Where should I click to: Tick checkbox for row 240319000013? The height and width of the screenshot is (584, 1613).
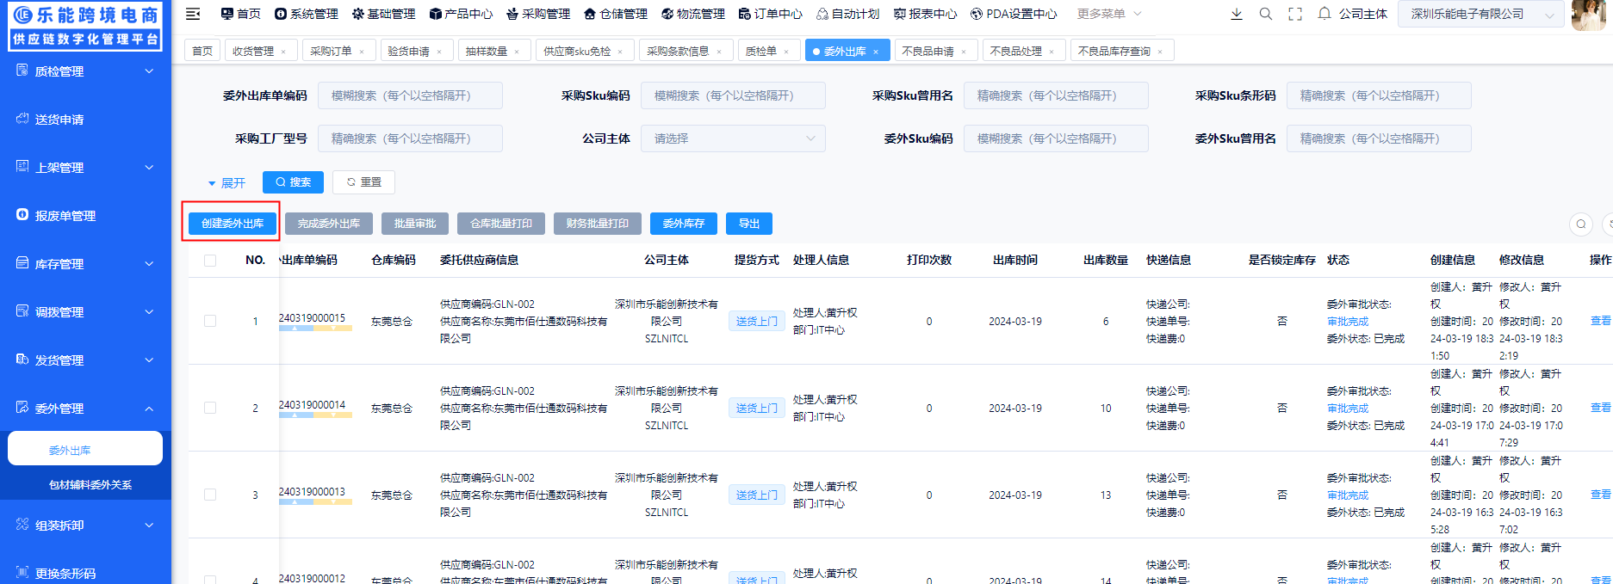point(210,495)
